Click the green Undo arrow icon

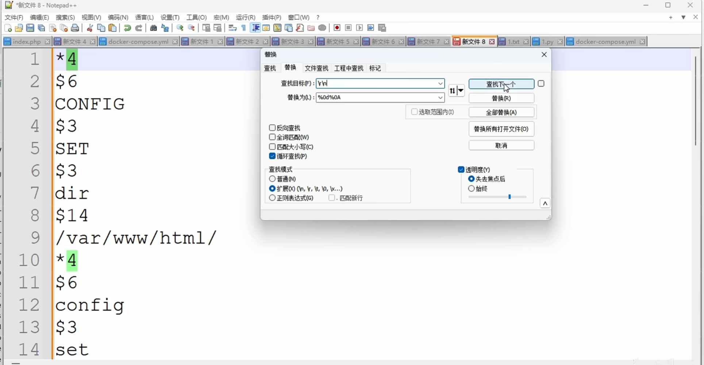127,28
